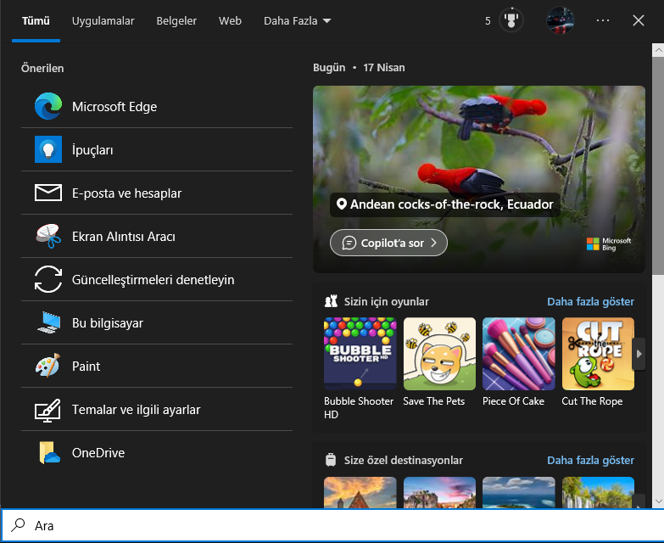Close the search panel with X
Viewport: 664px width, 543px height.
(639, 20)
